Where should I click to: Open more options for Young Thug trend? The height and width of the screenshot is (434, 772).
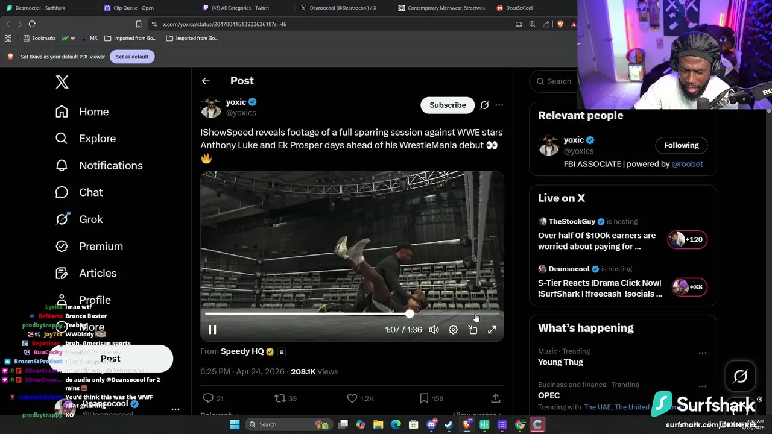tap(703, 353)
